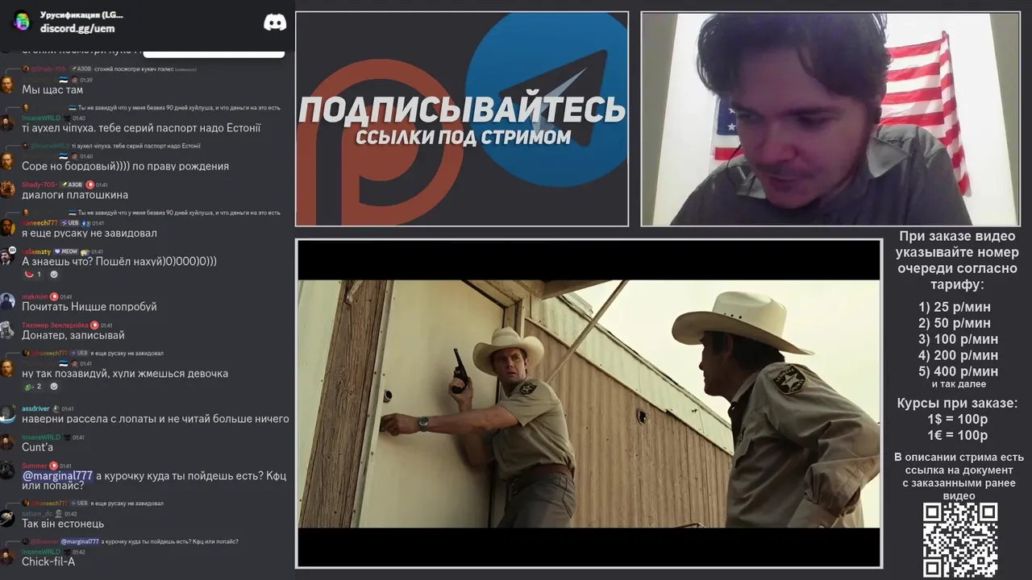
Task: Click the UEB tag badge beside haneech777
Action: (69, 223)
